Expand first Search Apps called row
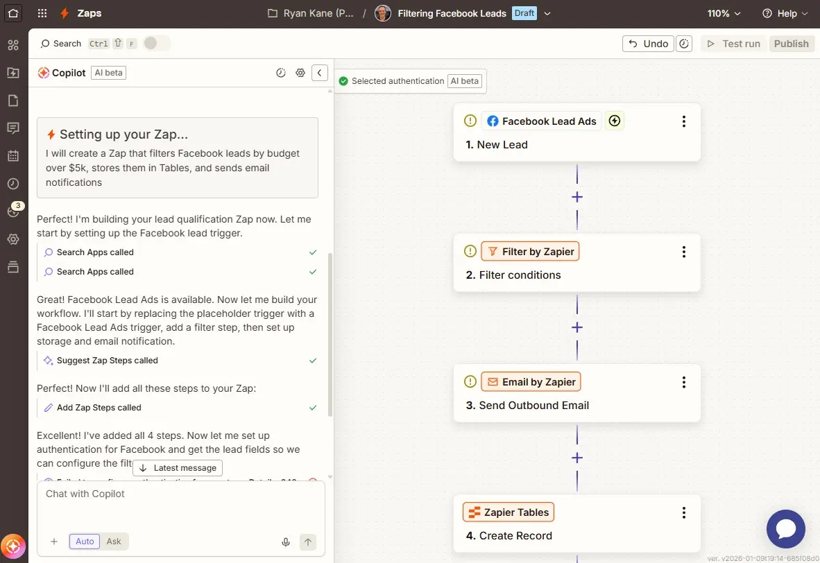The image size is (820, 563). click(x=178, y=252)
